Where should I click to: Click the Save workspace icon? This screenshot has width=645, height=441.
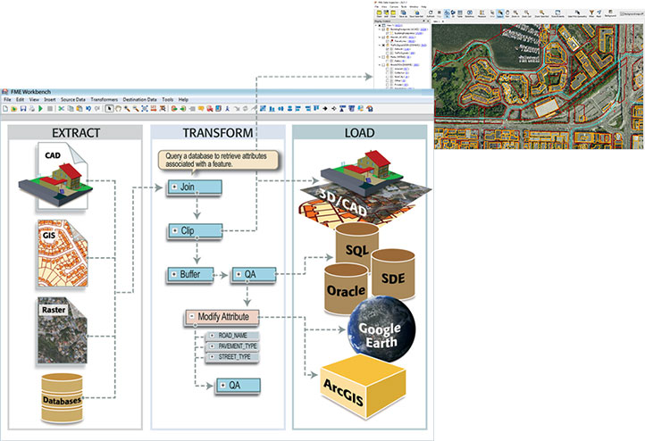point(21,108)
